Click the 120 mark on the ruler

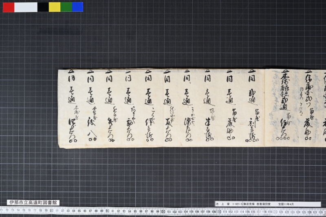click(275, 212)
